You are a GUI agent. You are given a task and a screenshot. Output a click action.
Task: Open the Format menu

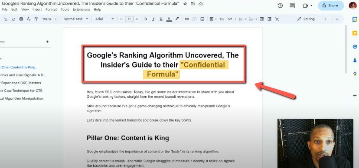pyautogui.click(x=51, y=10)
